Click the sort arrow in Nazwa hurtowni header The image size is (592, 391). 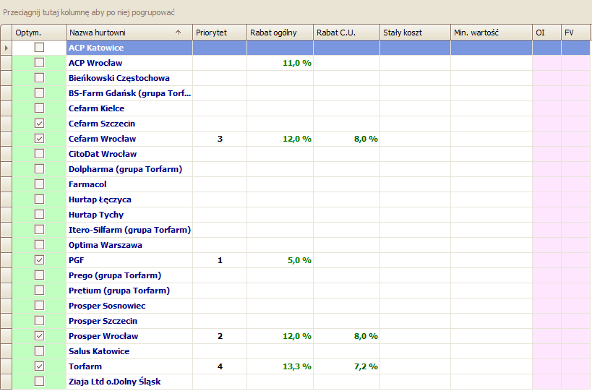click(178, 33)
